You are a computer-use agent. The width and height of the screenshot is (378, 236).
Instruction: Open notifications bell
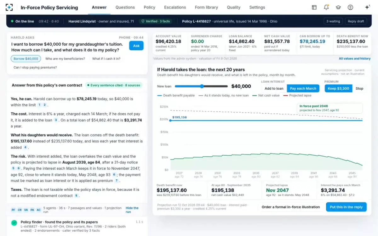coord(326,7)
